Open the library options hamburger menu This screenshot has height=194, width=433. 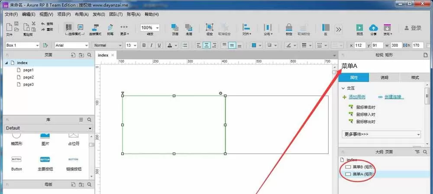(81, 120)
